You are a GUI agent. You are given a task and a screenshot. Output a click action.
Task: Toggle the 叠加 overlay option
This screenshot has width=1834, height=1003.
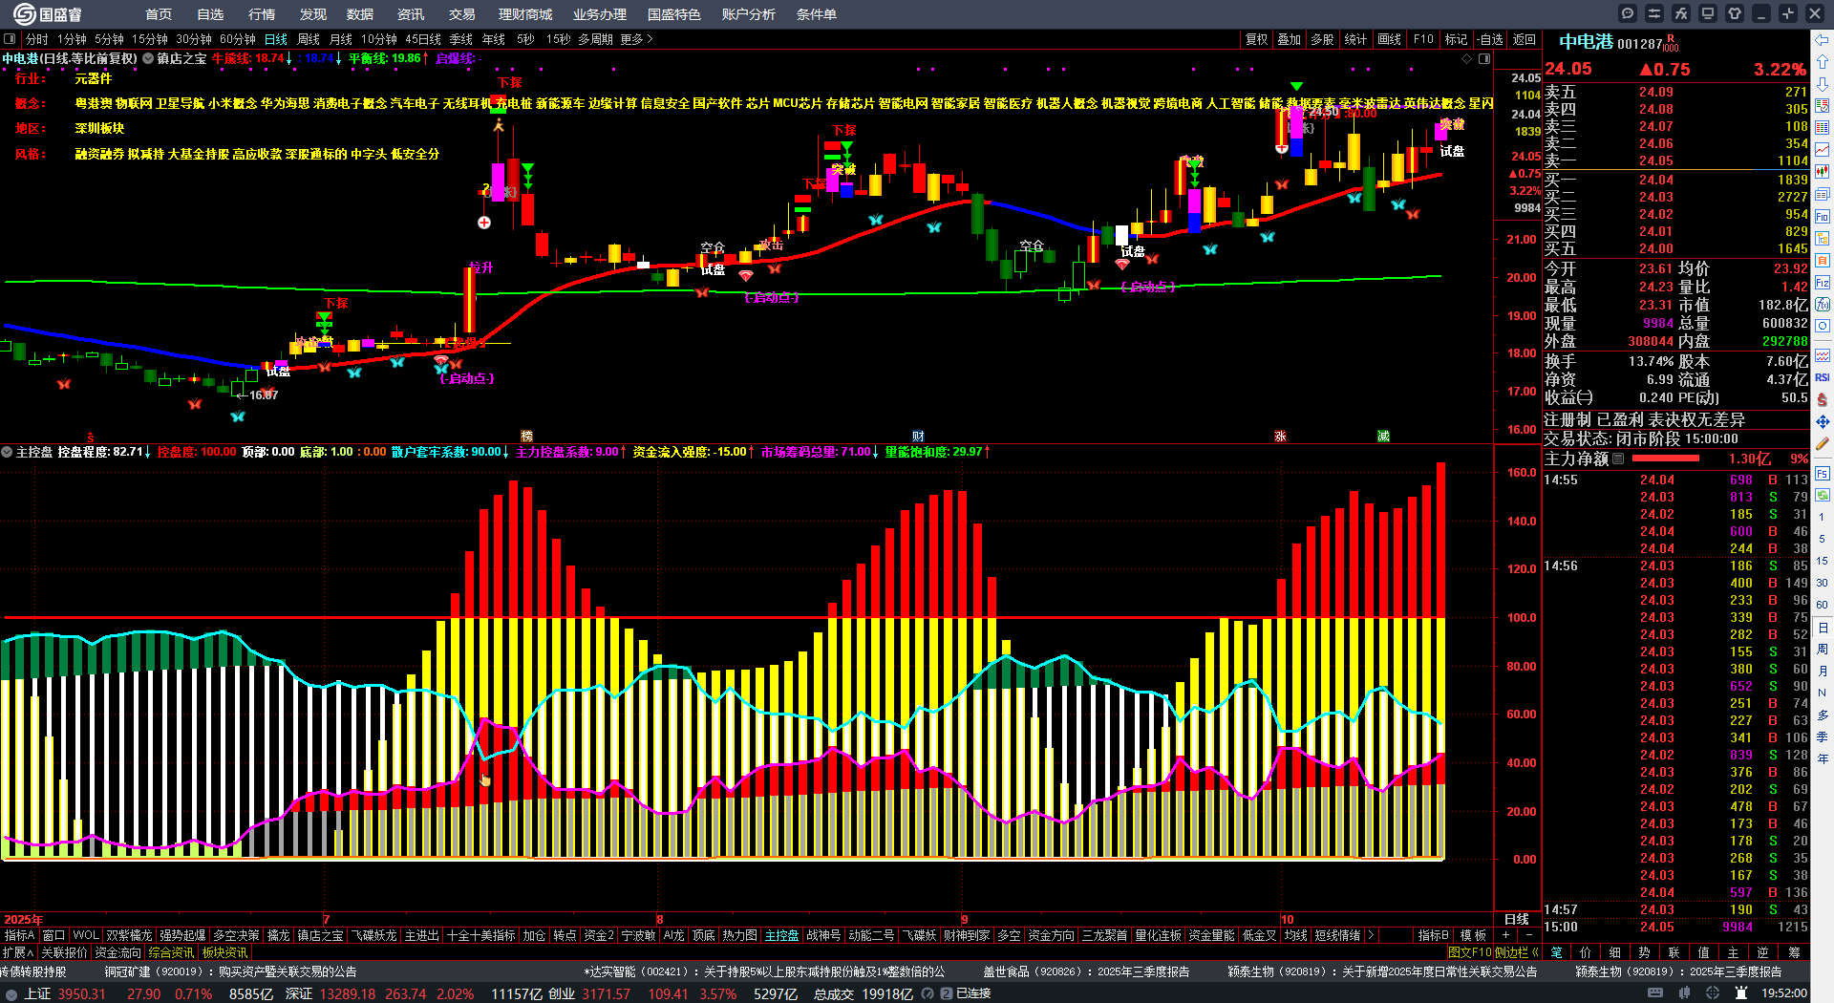(1290, 39)
